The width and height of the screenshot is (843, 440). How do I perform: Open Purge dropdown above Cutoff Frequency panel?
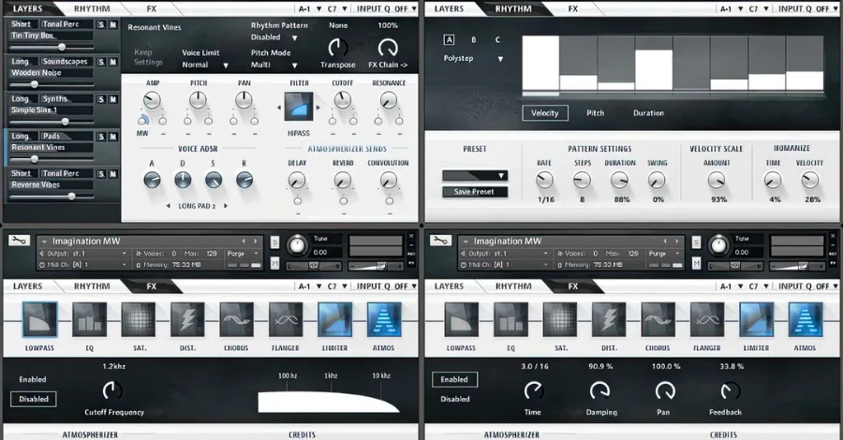click(242, 254)
